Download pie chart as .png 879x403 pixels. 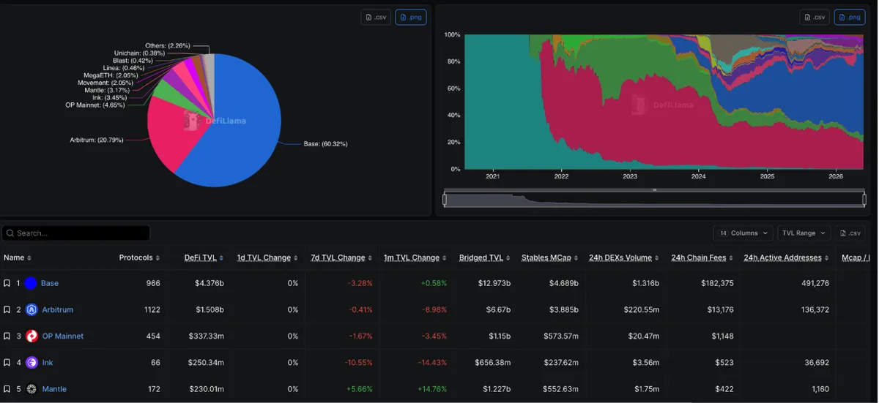click(x=411, y=17)
